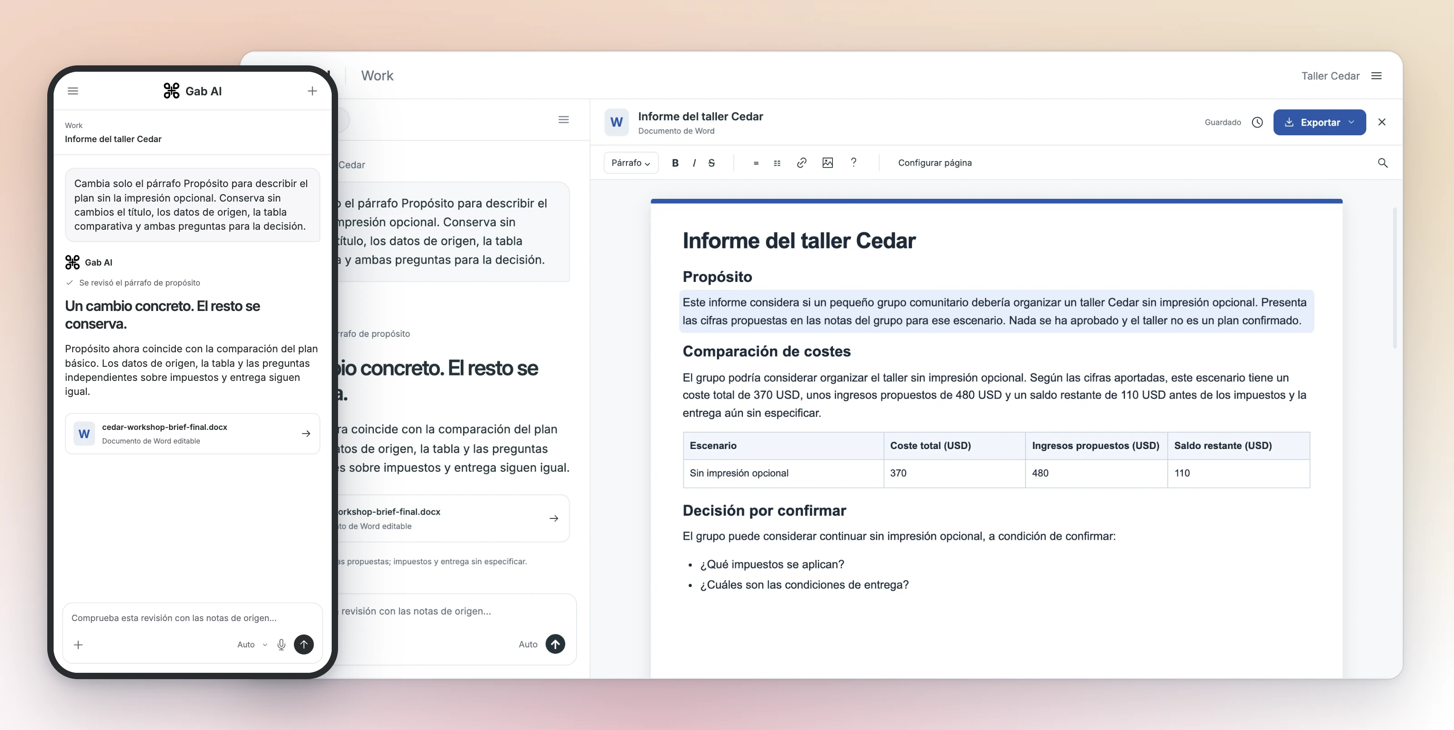Click the 'Saldo restante (USD)' column header
The height and width of the screenshot is (730, 1454).
click(x=1238, y=446)
